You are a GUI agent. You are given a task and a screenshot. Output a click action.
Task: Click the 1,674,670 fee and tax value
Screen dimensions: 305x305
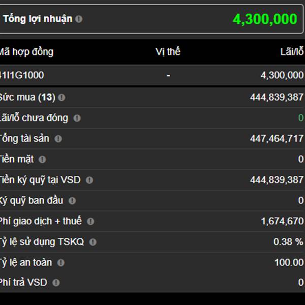click(282, 221)
